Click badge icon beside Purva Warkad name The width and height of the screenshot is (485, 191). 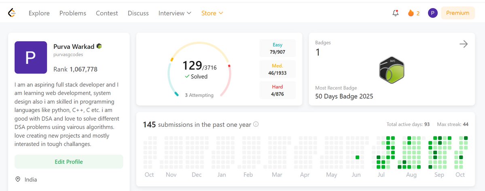pos(99,46)
